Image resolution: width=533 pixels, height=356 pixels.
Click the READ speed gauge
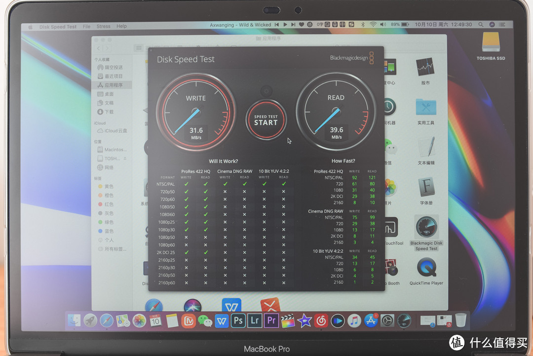tap(336, 111)
